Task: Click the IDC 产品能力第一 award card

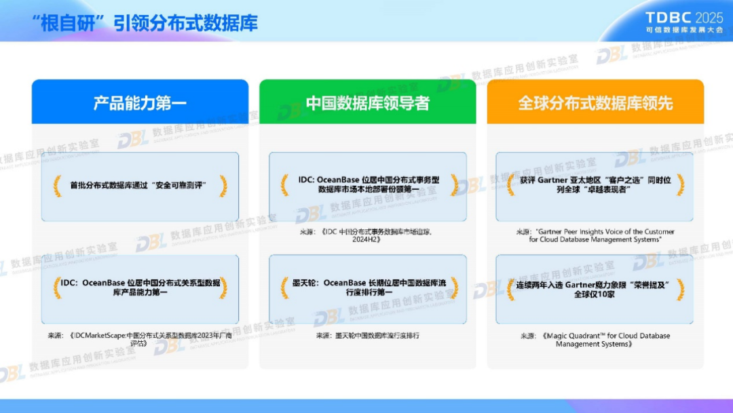Action: tap(140, 289)
